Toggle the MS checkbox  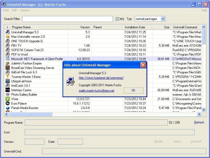point(117,19)
